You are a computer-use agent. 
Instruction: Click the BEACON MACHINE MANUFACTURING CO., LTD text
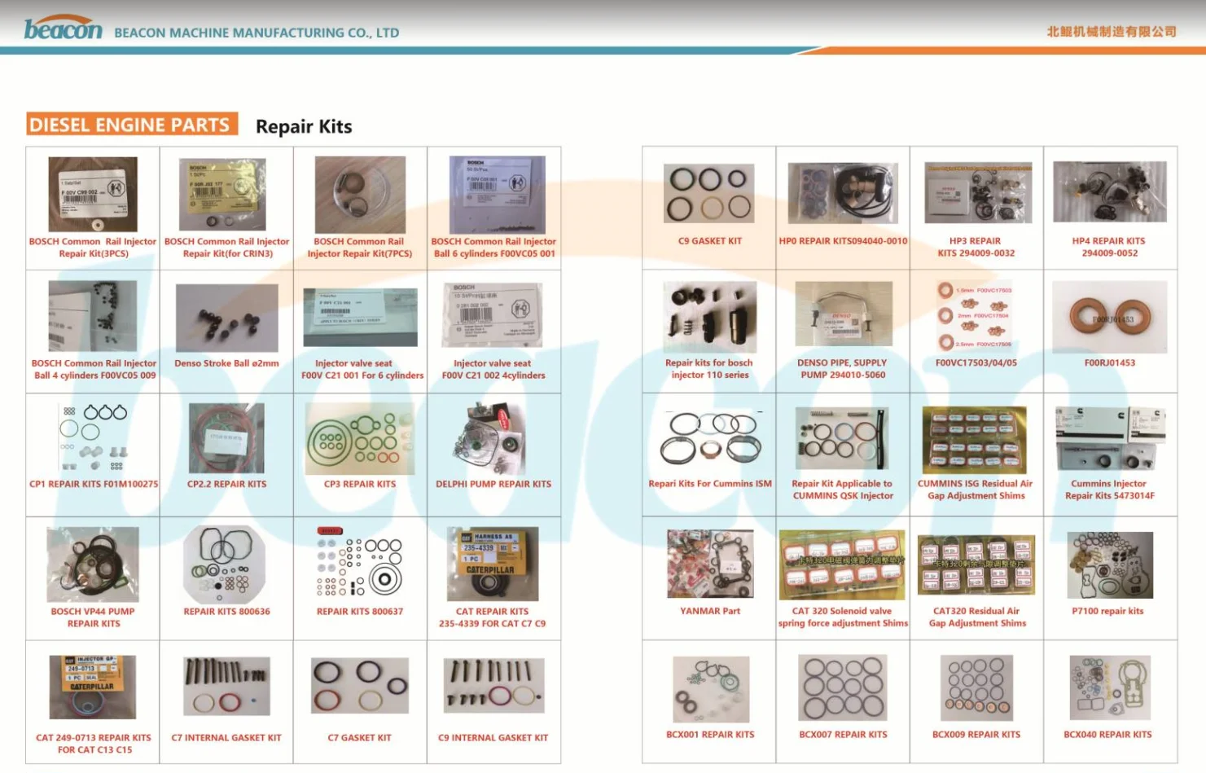coord(257,33)
